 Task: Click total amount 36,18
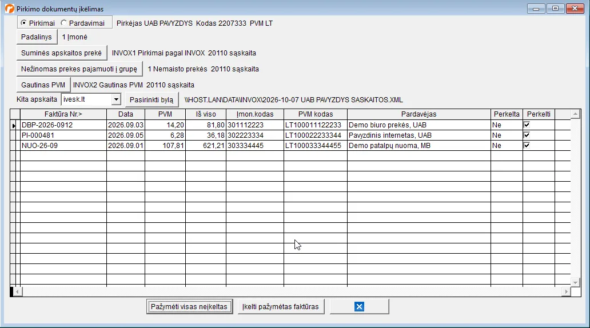click(x=206, y=135)
